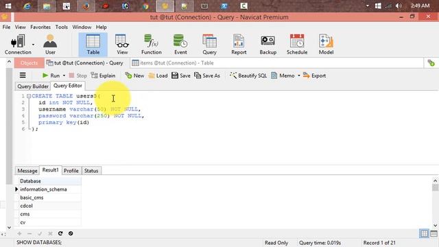Switch to the Objects tab
The image size is (439, 247).
(x=29, y=63)
